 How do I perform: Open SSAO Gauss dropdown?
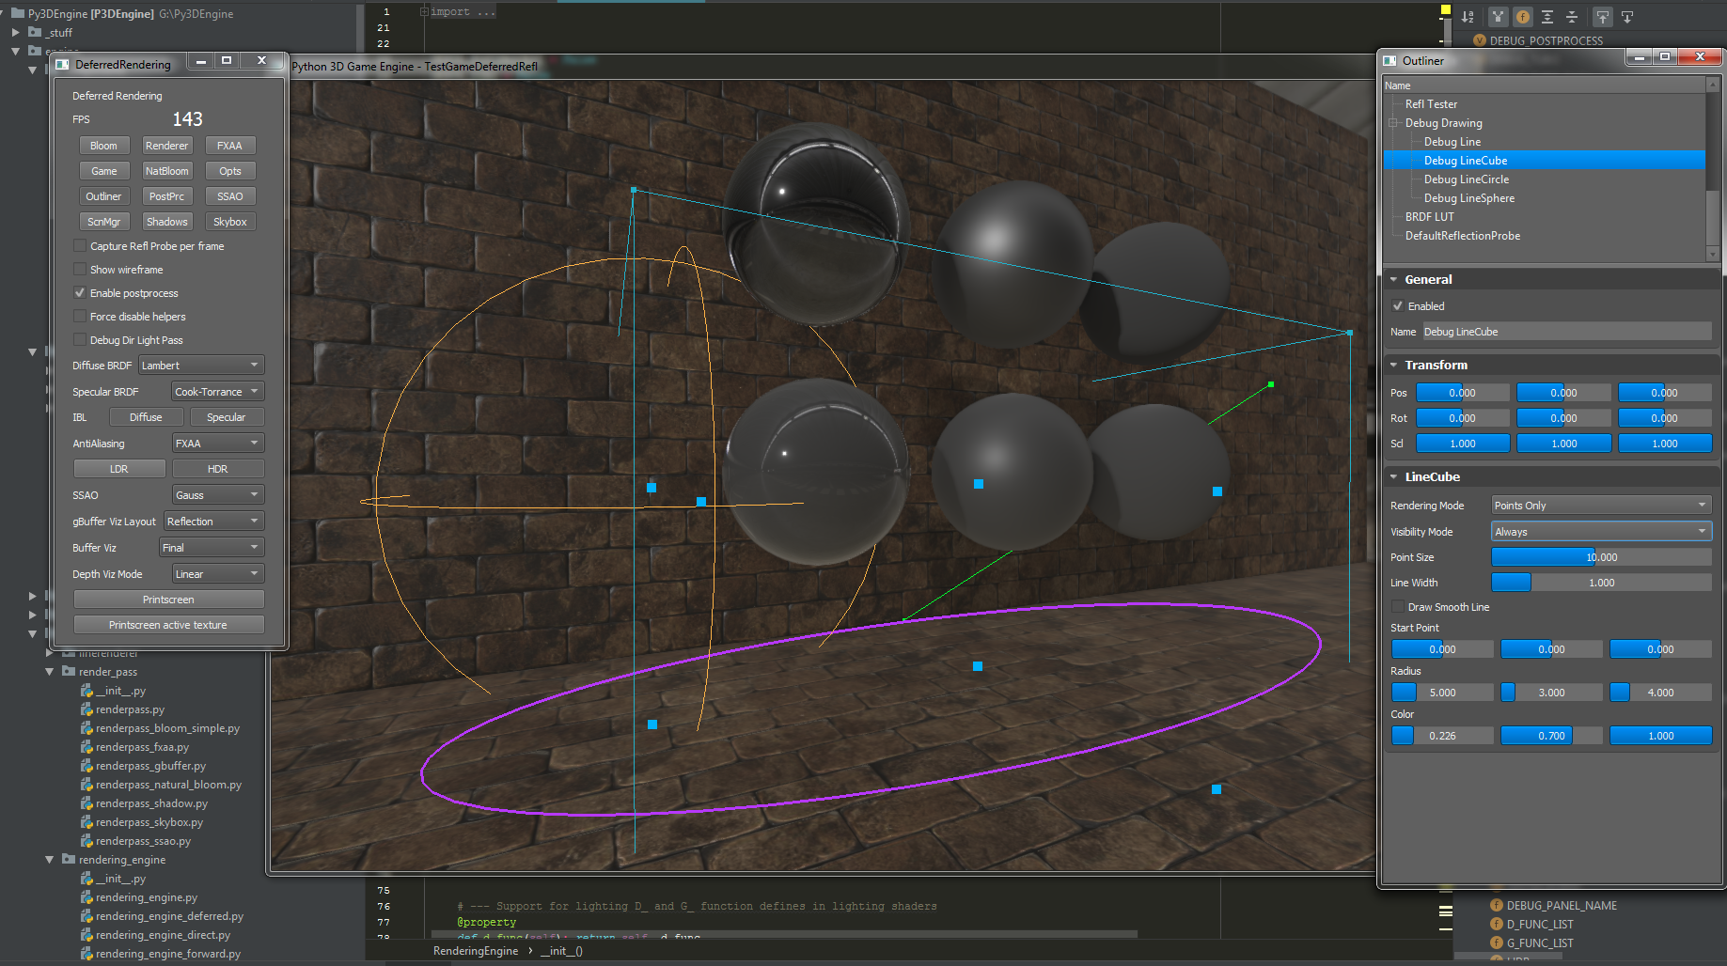217,494
